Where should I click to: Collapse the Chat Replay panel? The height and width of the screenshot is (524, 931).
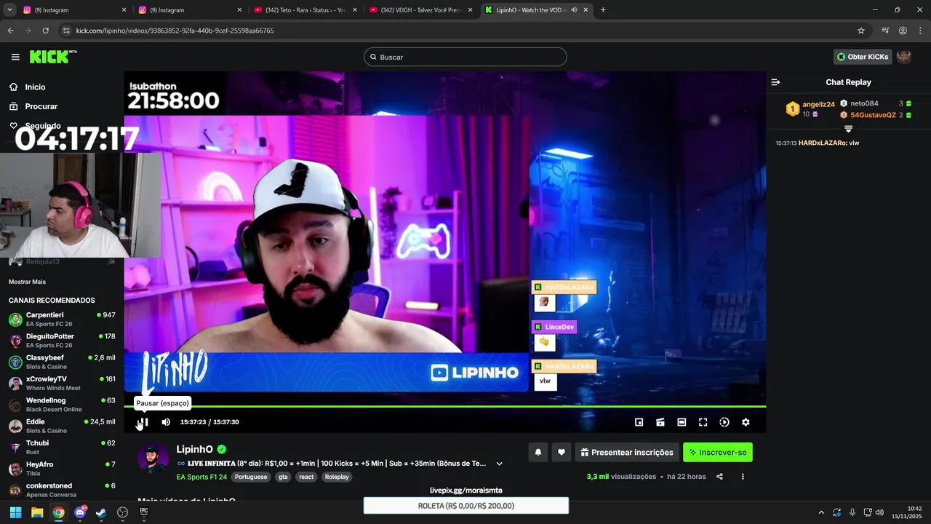tap(775, 82)
